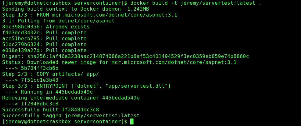The image size is (301, 126).
Task: Click the green terminal cursor block
Action: pos(132,121)
